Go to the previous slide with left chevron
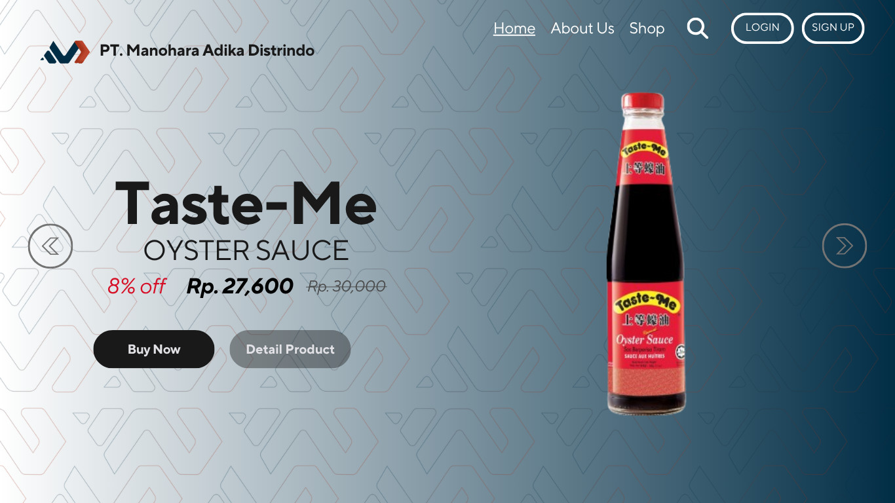The image size is (895, 503). pos(50,246)
